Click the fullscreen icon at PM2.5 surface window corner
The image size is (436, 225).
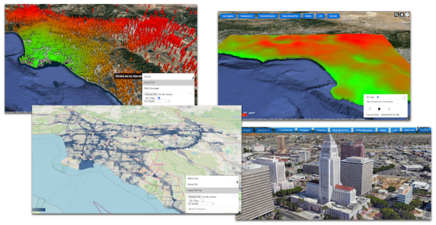tap(409, 118)
